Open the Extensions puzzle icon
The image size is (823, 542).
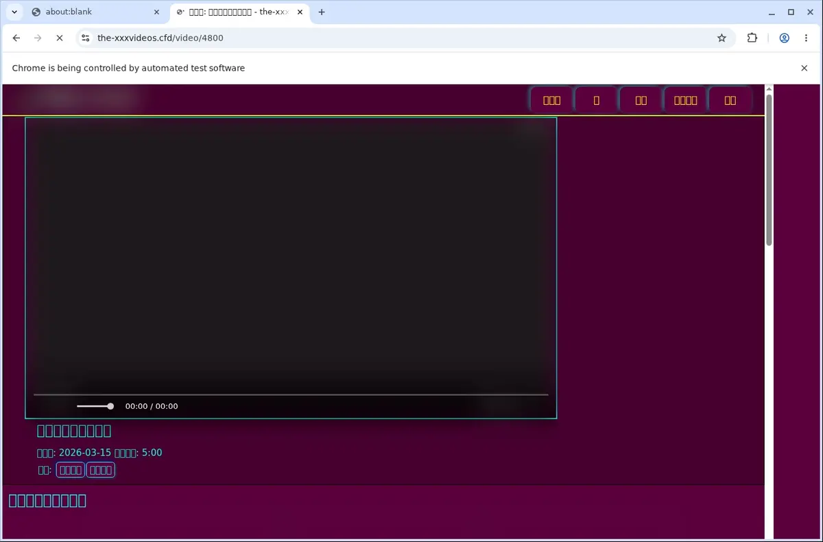point(752,38)
